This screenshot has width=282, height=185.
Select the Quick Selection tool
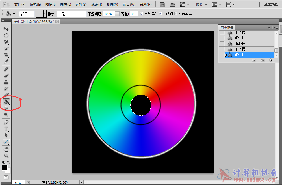(6, 48)
